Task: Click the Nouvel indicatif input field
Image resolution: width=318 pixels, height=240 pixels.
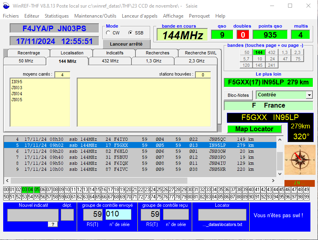Action: click(33, 215)
